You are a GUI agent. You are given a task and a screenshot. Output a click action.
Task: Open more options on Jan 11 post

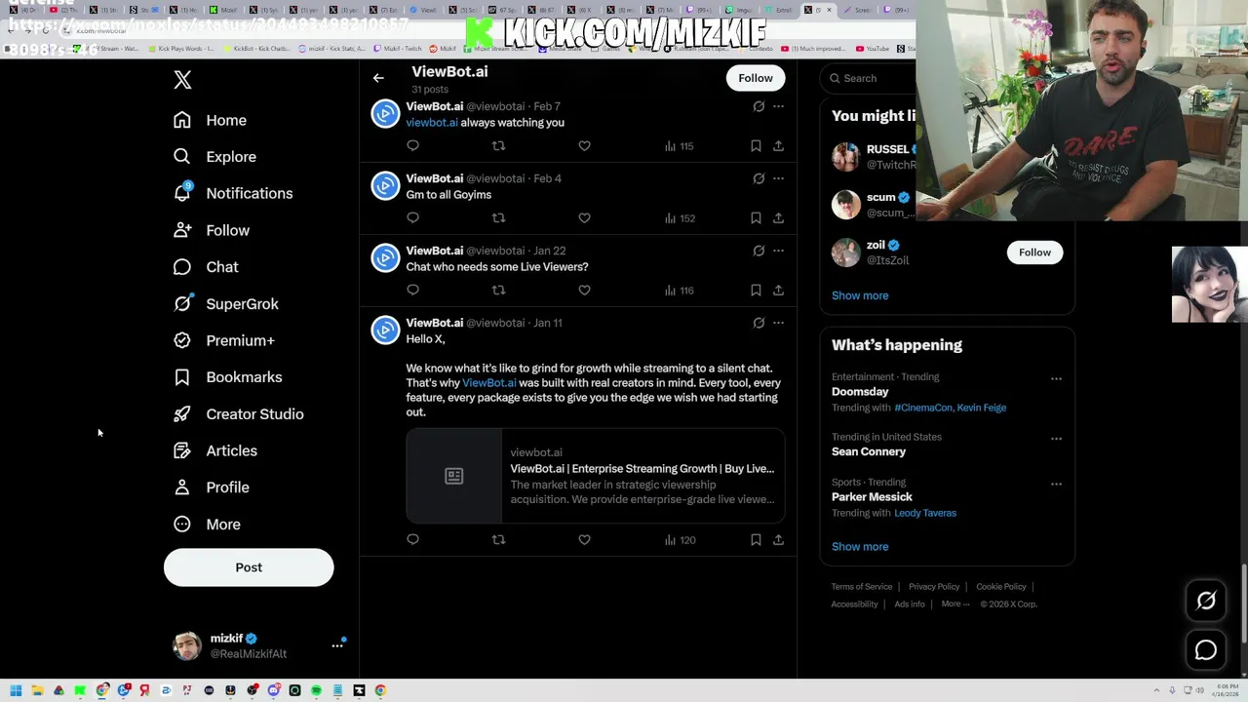click(778, 323)
